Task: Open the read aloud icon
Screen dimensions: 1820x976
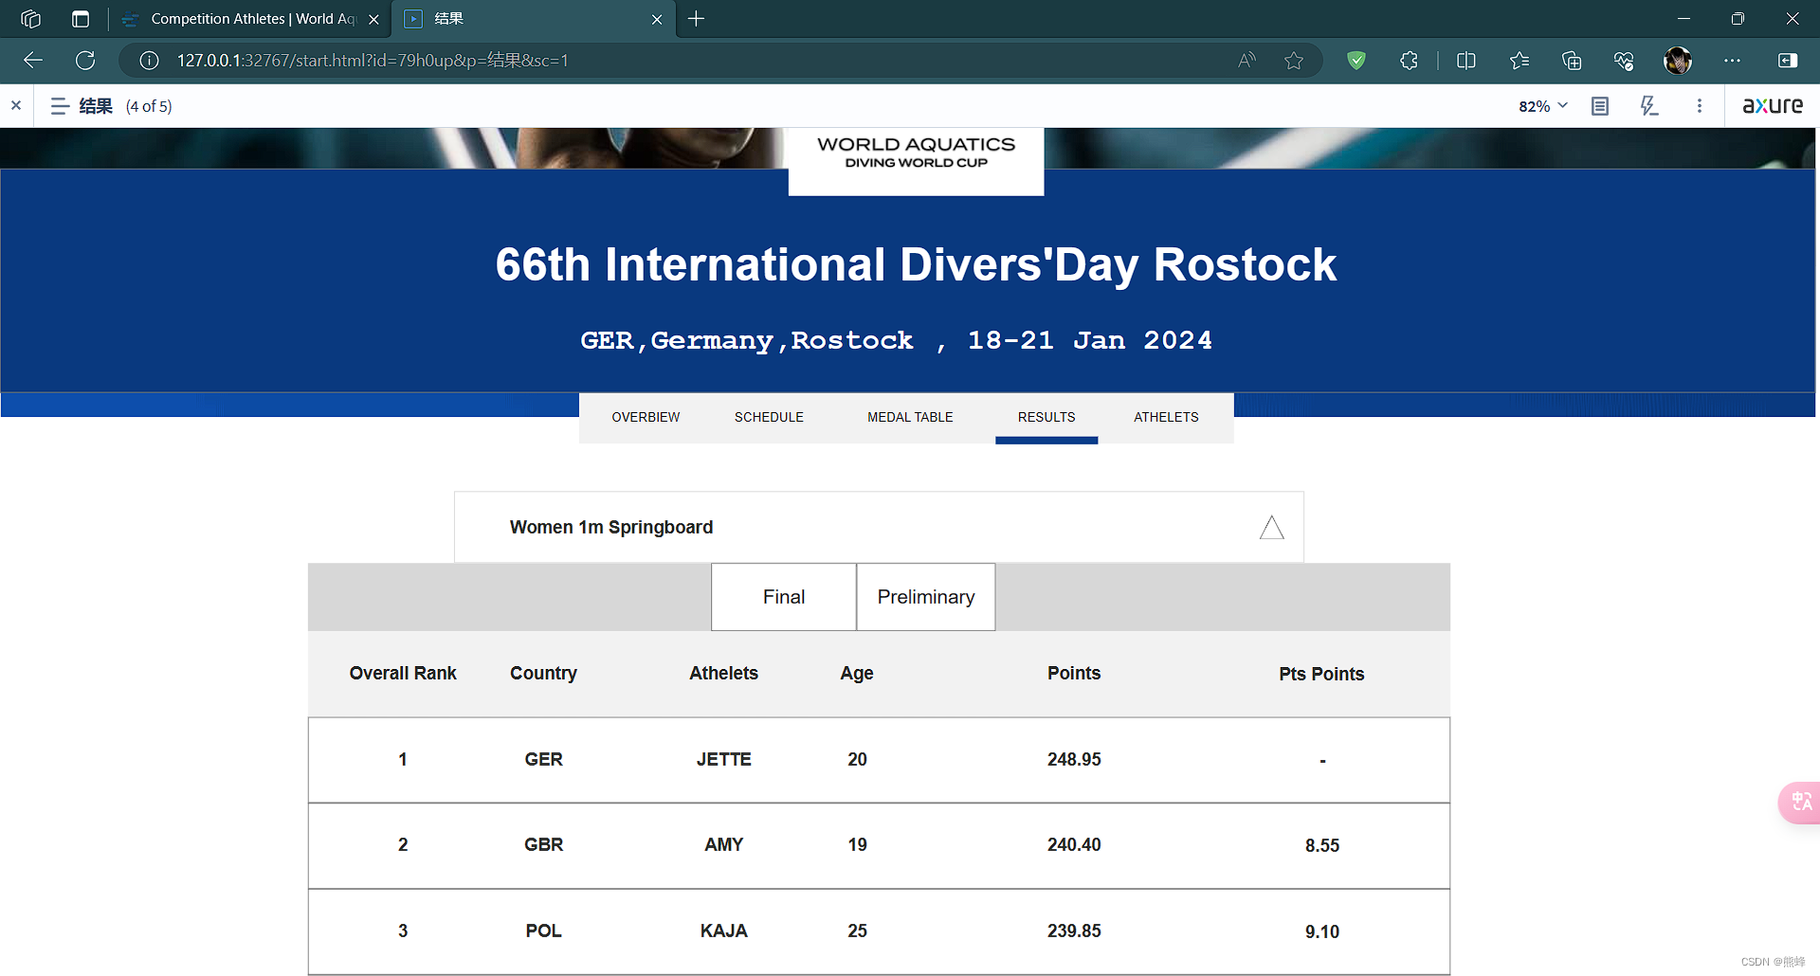Action: pos(1247,61)
